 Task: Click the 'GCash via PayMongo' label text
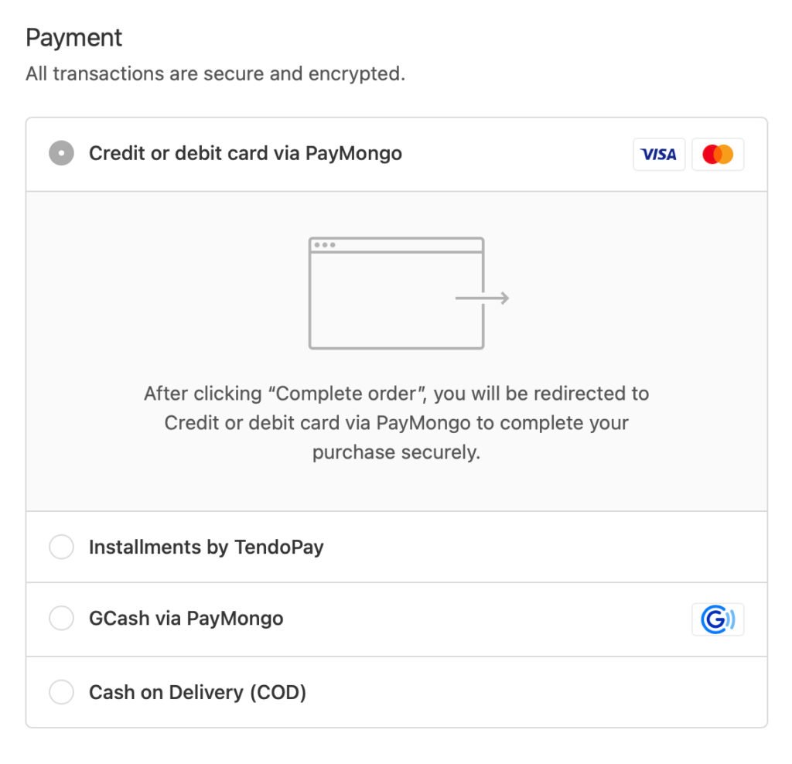(186, 619)
